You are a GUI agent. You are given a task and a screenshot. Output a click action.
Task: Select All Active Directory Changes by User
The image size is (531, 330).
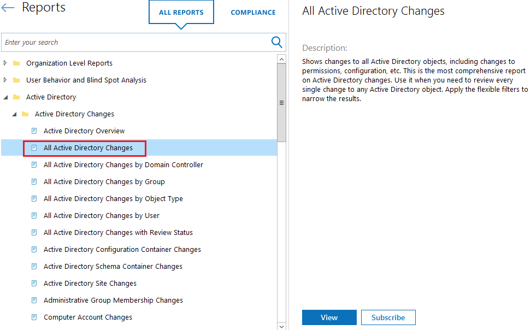click(x=102, y=216)
